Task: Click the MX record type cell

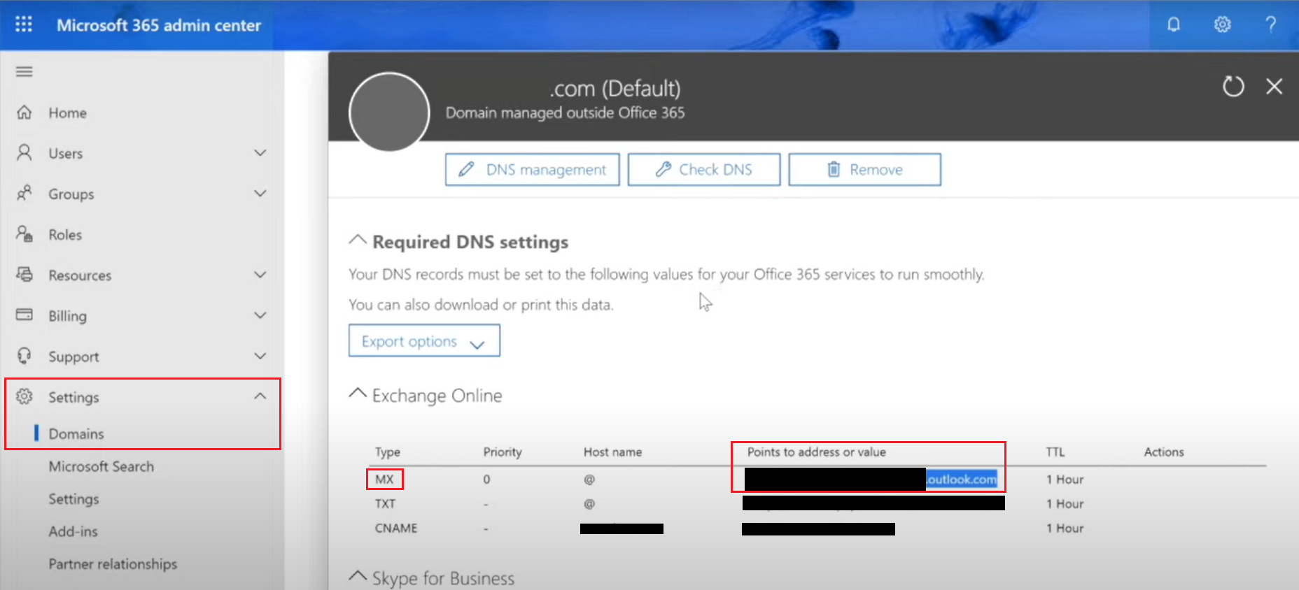Action: tap(384, 480)
